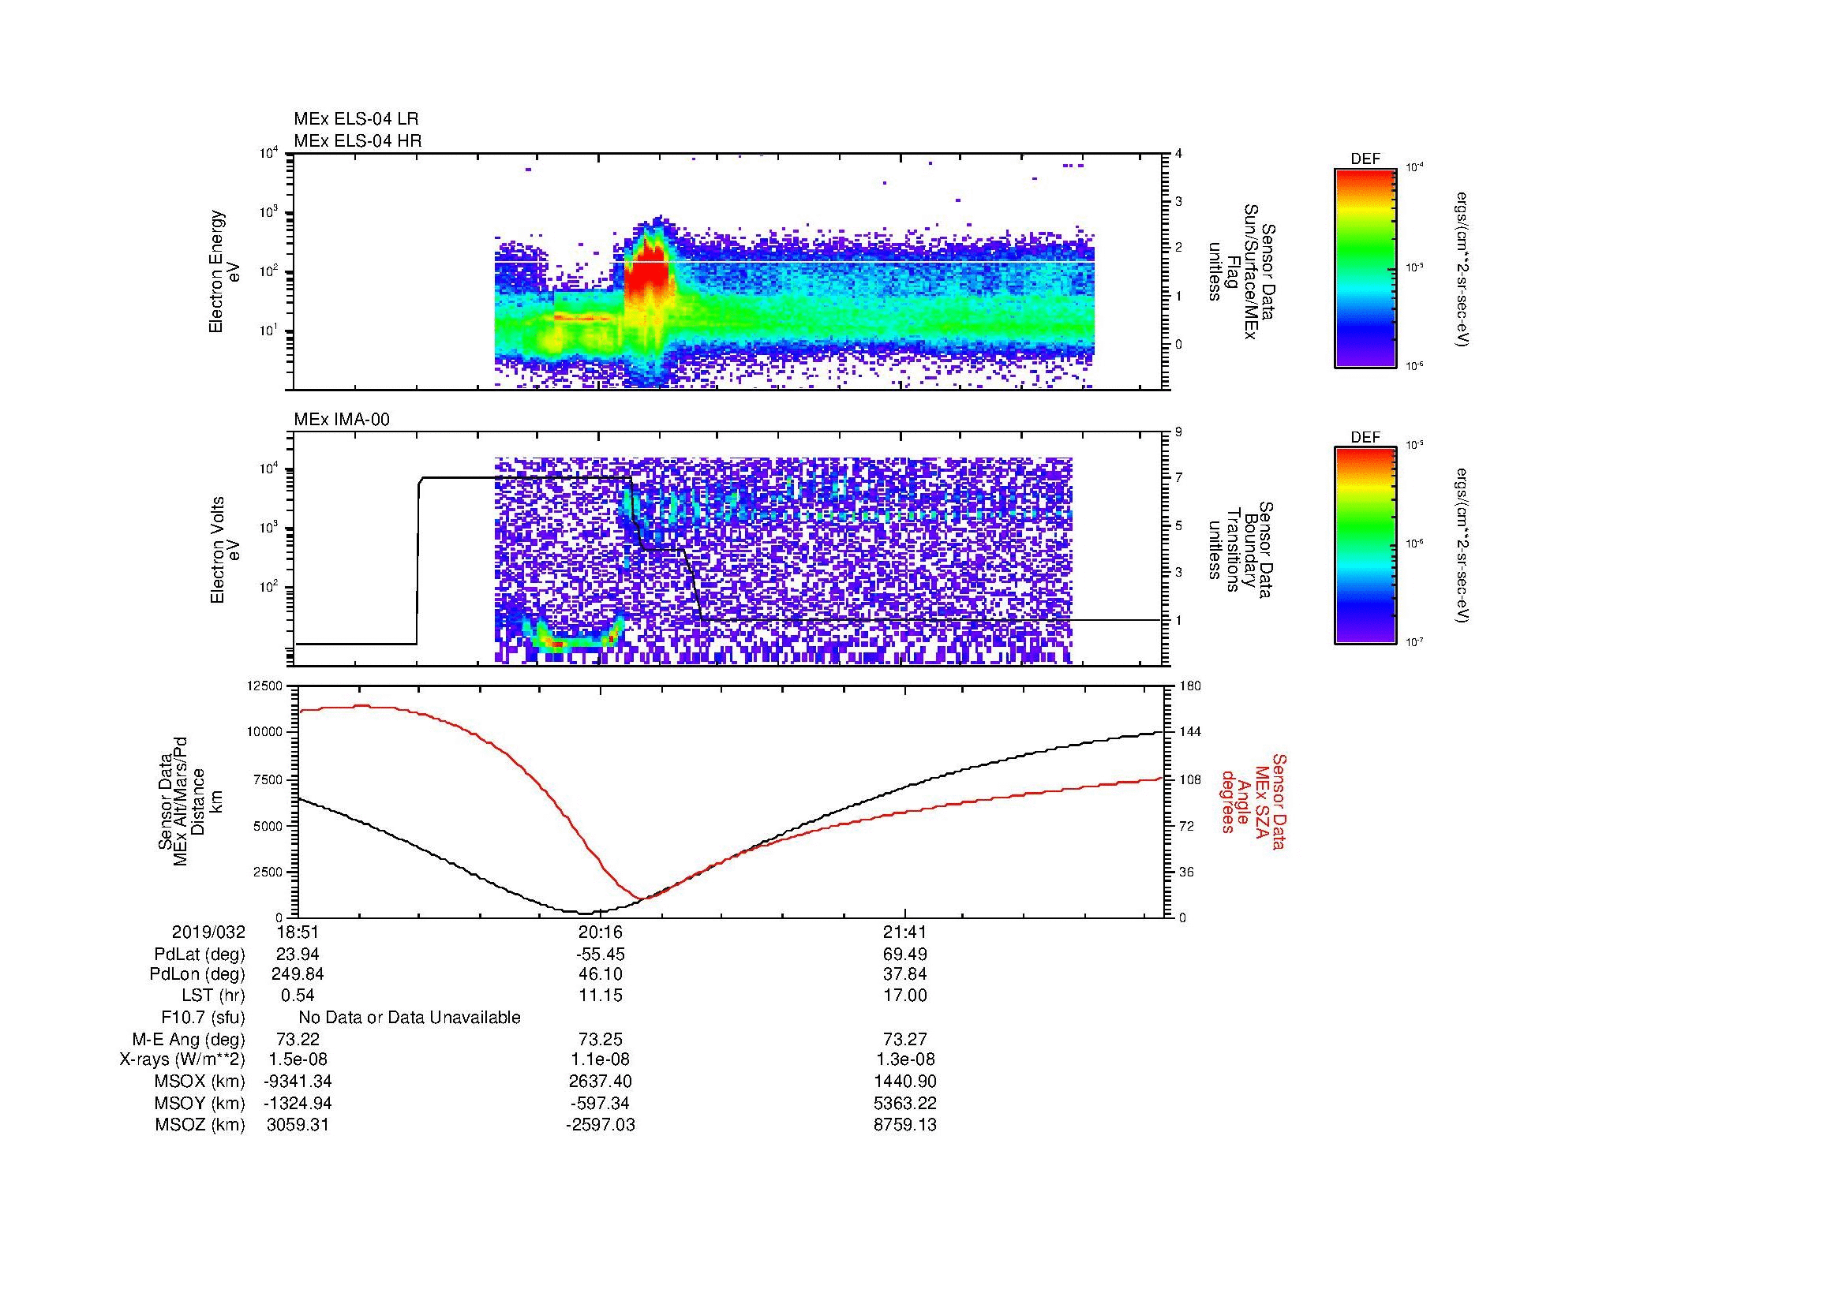The height and width of the screenshot is (1304, 1846).
Task: Click the PdLat value '-55.45'
Action: [601, 955]
